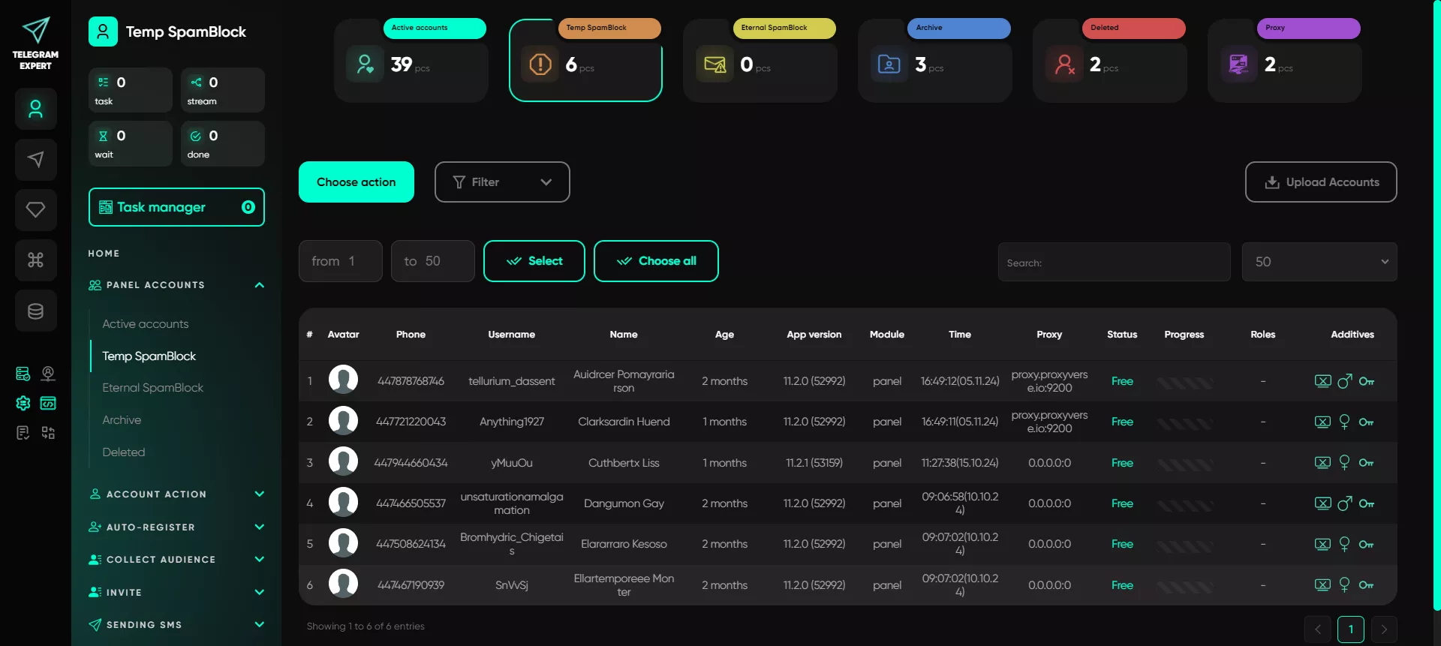Open the command-symbol section icon
The image size is (1441, 646).
35,260
